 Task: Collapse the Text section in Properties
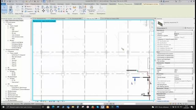192,52
